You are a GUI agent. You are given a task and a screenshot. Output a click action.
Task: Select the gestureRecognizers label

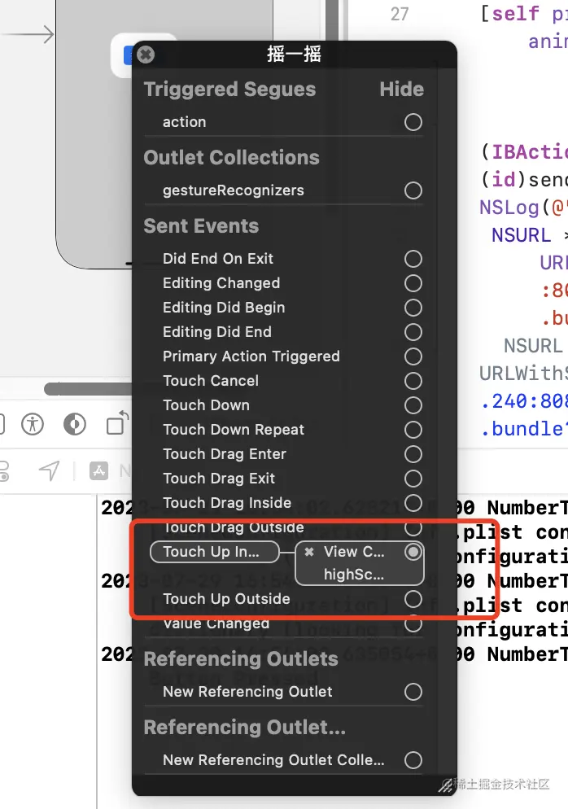(x=234, y=190)
